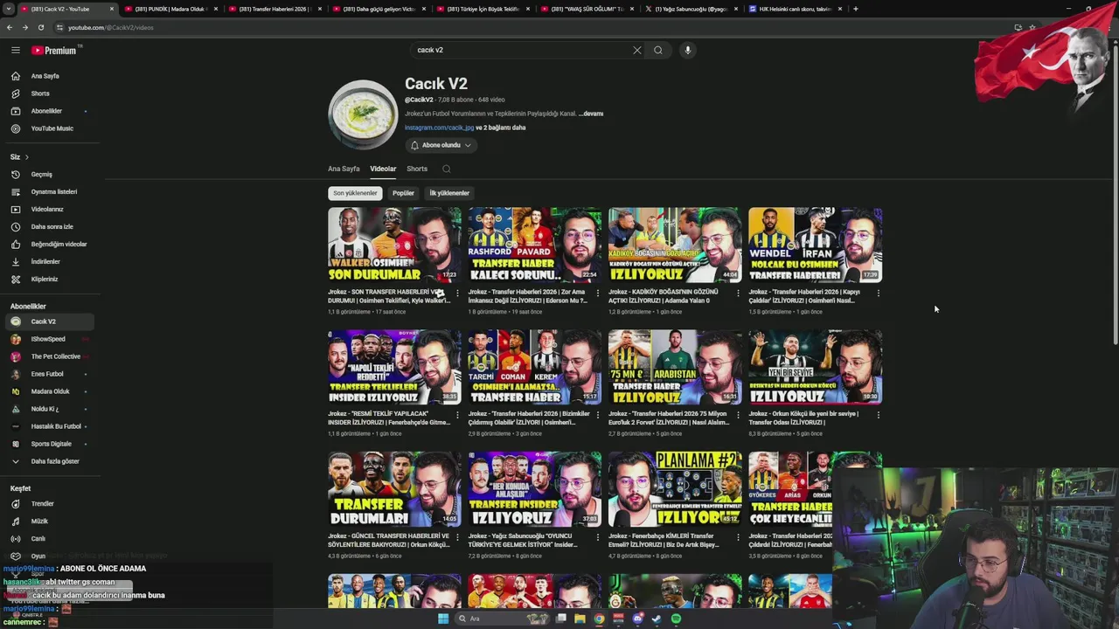The image size is (1119, 629).
Task: Open Trendler under Keşfet
Action: pos(43,503)
